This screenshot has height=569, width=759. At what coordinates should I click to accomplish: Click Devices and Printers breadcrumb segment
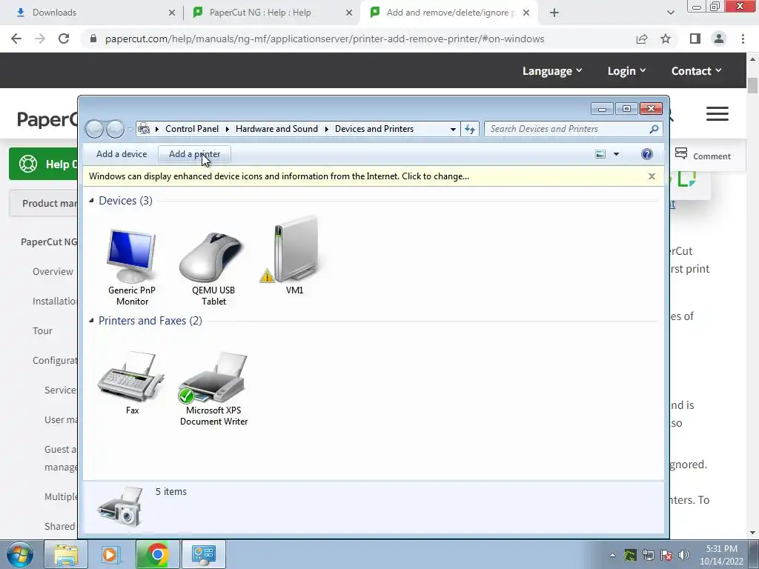374,129
